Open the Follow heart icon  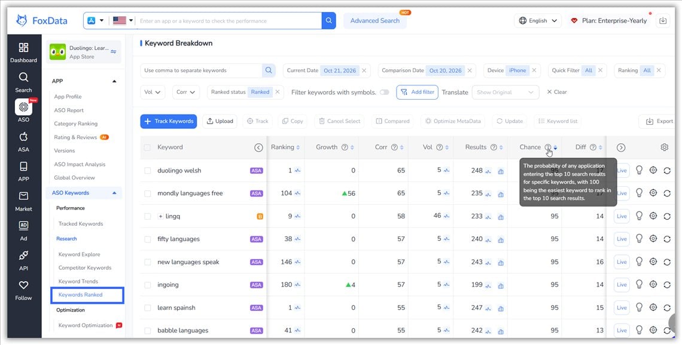pyautogui.click(x=23, y=290)
